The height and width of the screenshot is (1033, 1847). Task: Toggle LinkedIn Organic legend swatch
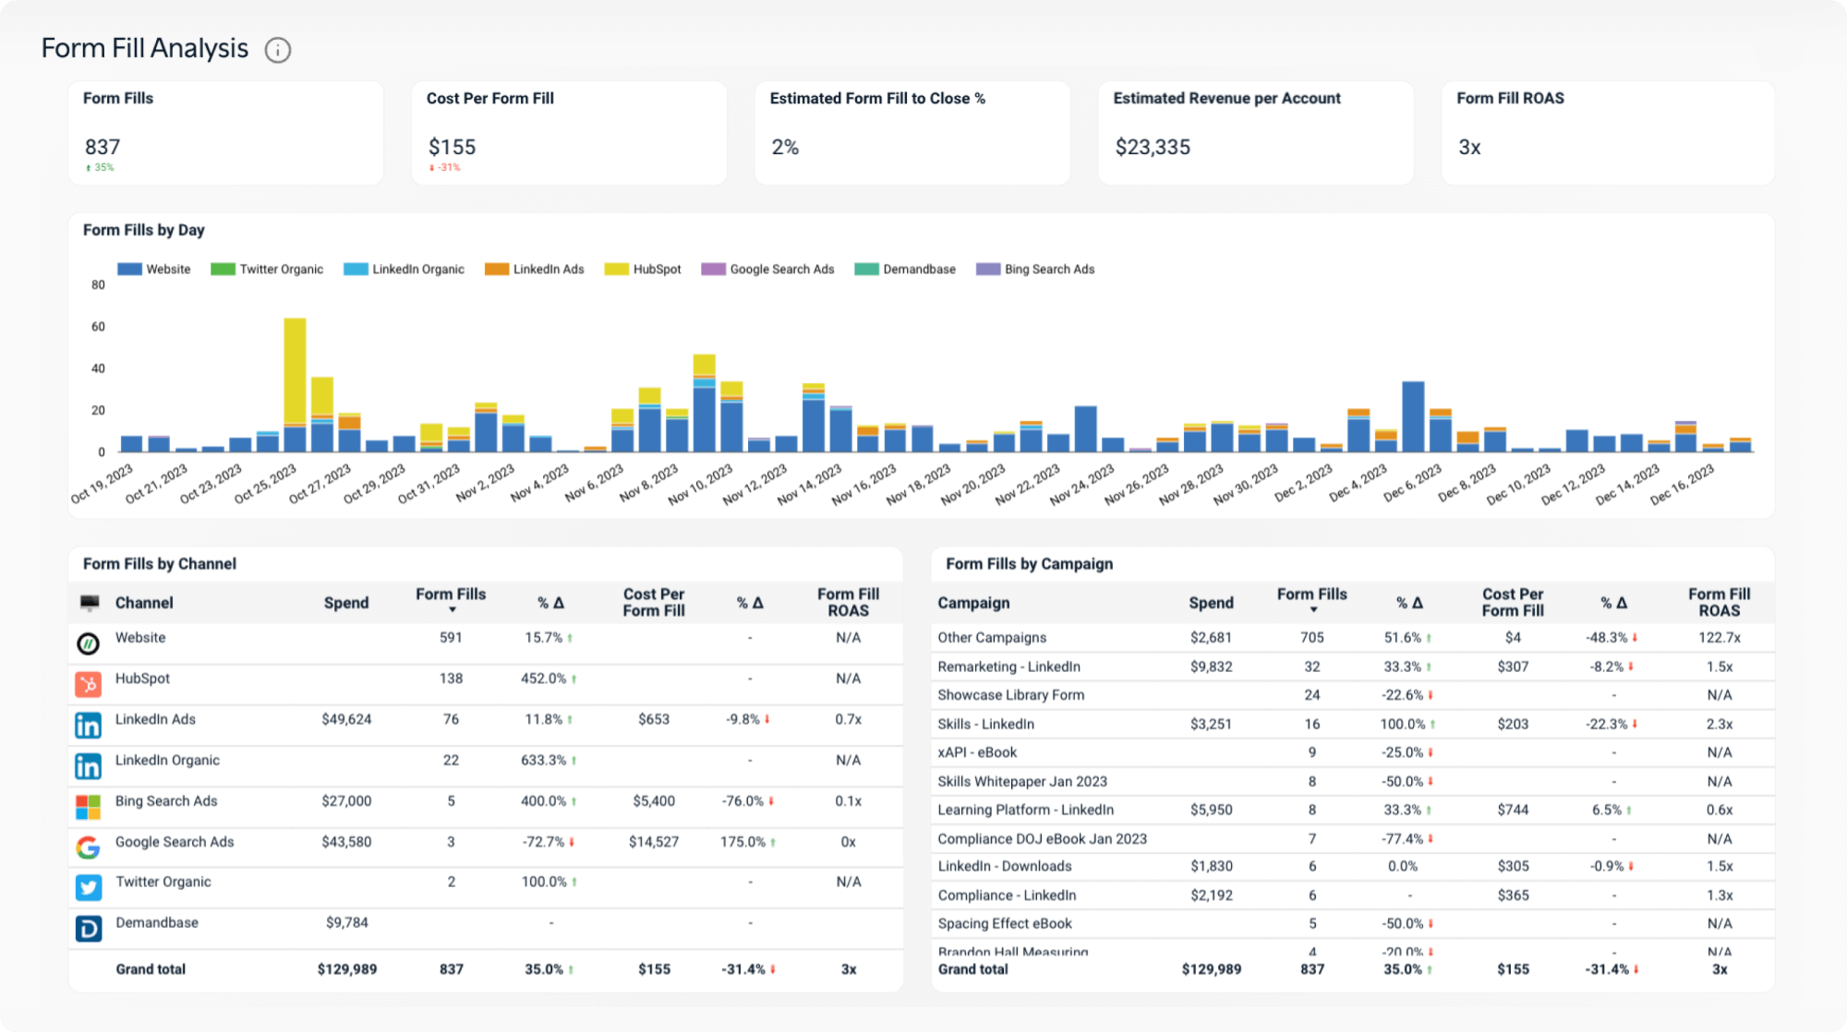[356, 270]
